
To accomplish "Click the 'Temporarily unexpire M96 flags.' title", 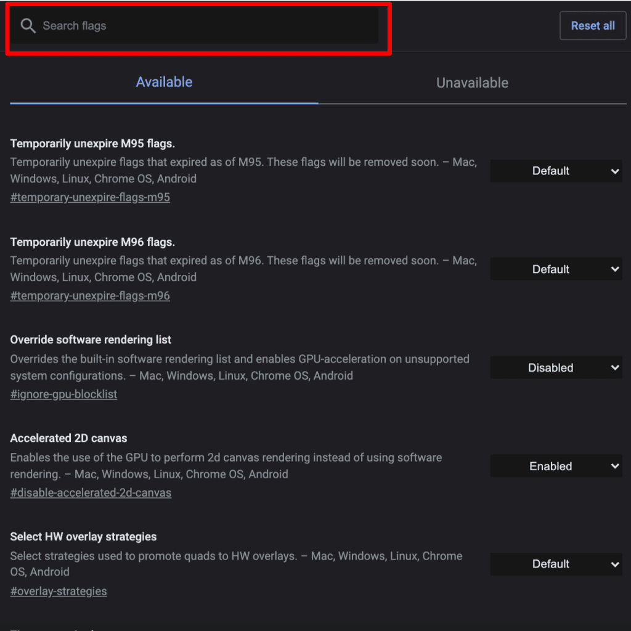I will pos(92,242).
